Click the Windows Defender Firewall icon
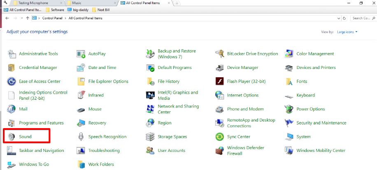Image resolution: width=377 pixels, height=170 pixels. [220, 151]
